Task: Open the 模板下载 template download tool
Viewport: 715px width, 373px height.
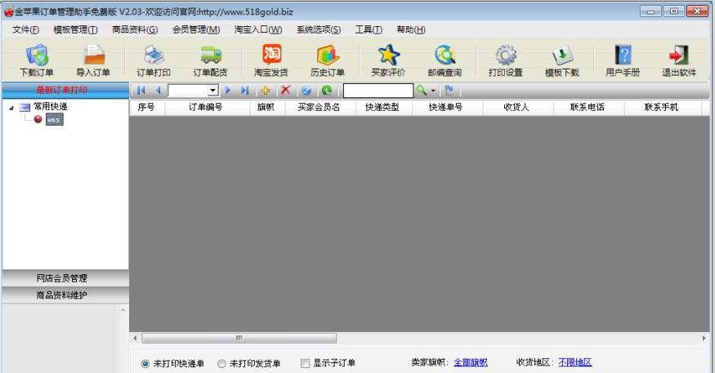Action: point(562,60)
